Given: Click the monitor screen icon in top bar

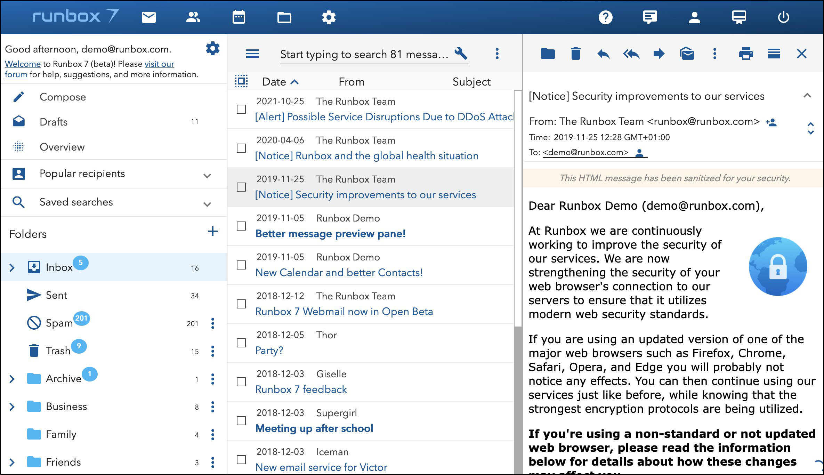Looking at the screenshot, I should tap(739, 17).
